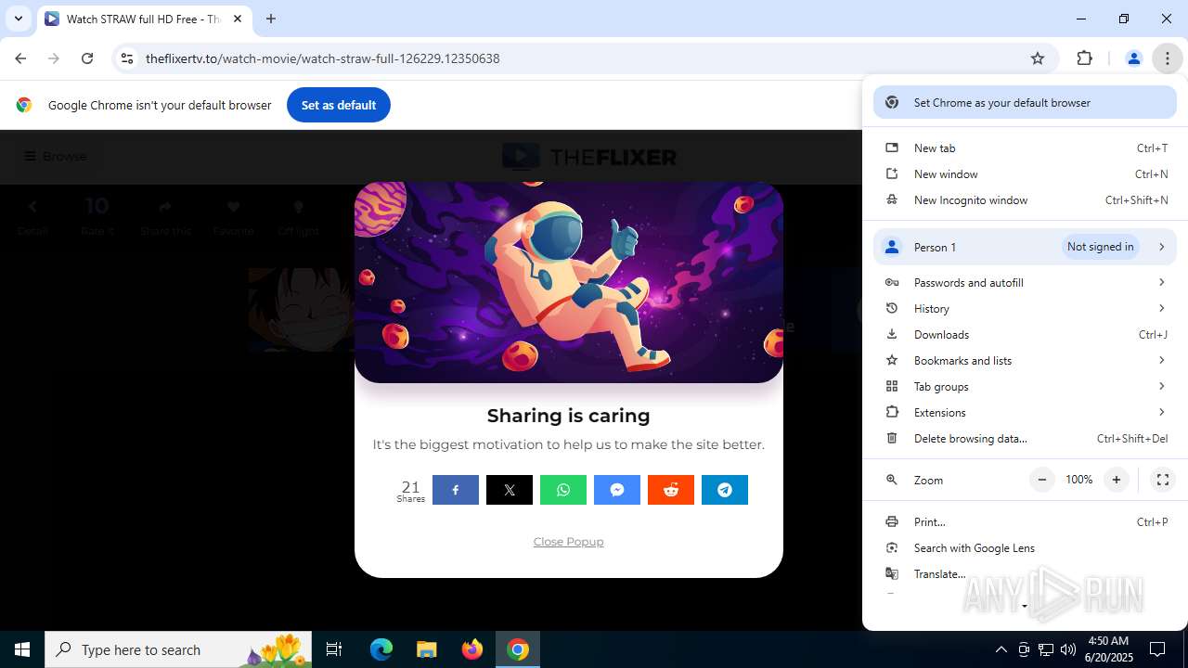Go back to previous page
The width and height of the screenshot is (1188, 668).
click(20, 58)
